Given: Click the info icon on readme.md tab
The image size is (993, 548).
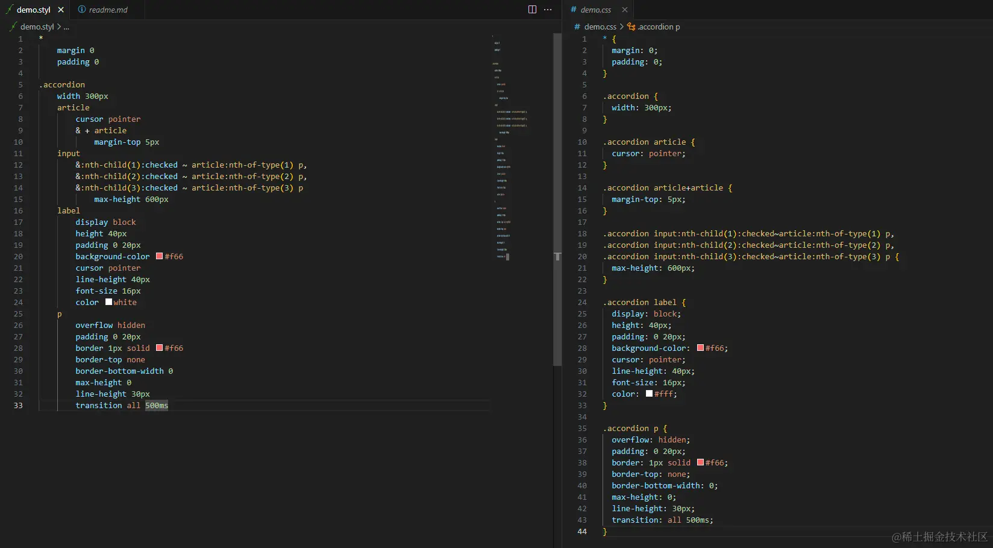Looking at the screenshot, I should click(x=82, y=10).
